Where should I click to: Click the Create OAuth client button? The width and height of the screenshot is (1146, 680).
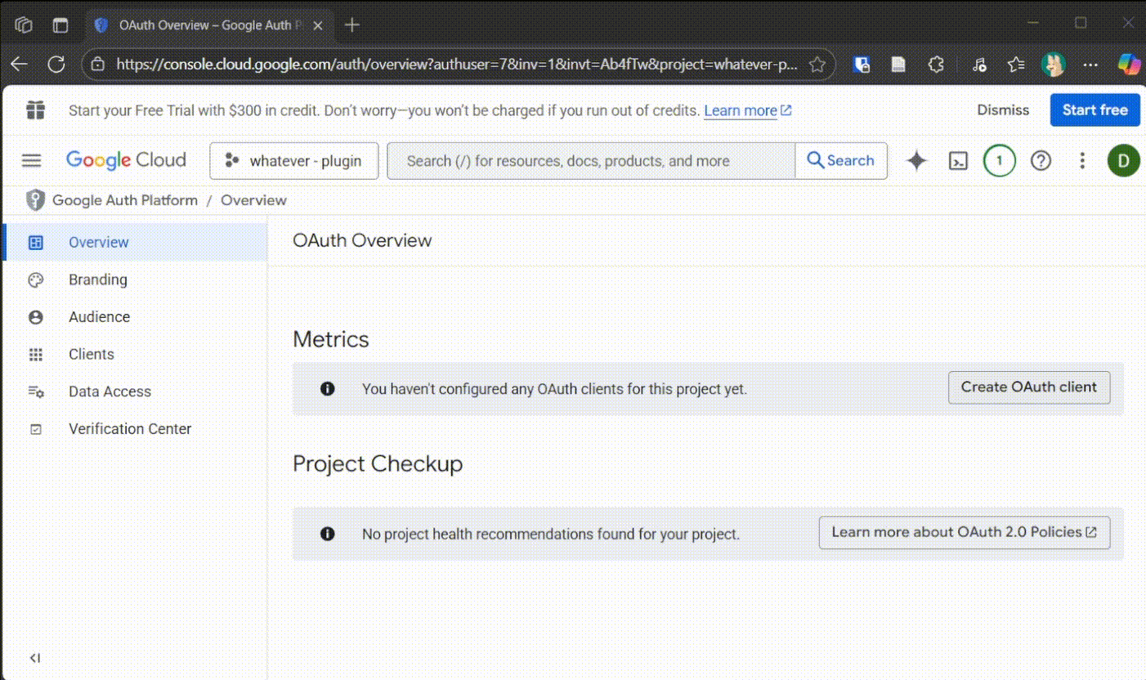(x=1029, y=387)
